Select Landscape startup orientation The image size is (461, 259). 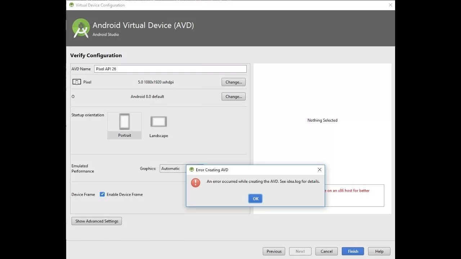[158, 126]
